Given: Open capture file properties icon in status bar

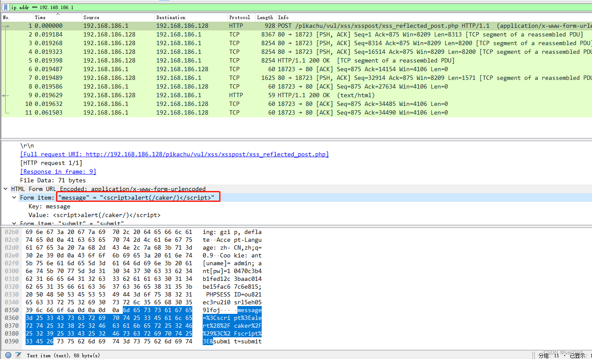Looking at the screenshot, I should click(18, 355).
